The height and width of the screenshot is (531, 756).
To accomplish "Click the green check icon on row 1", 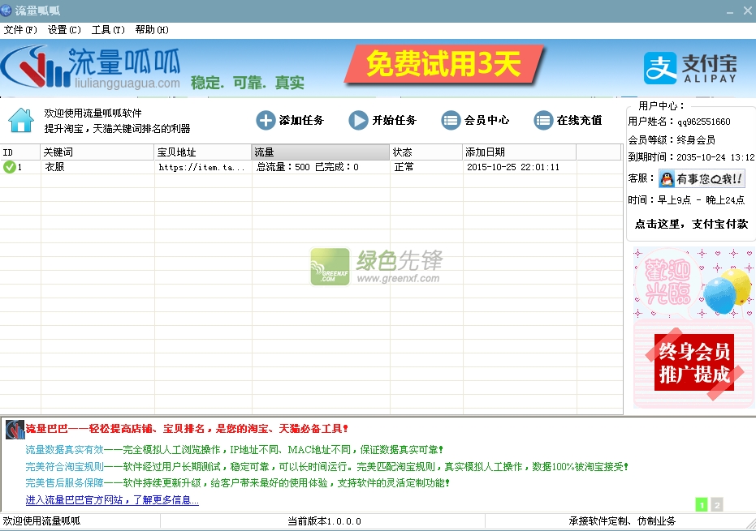I will pyautogui.click(x=9, y=167).
